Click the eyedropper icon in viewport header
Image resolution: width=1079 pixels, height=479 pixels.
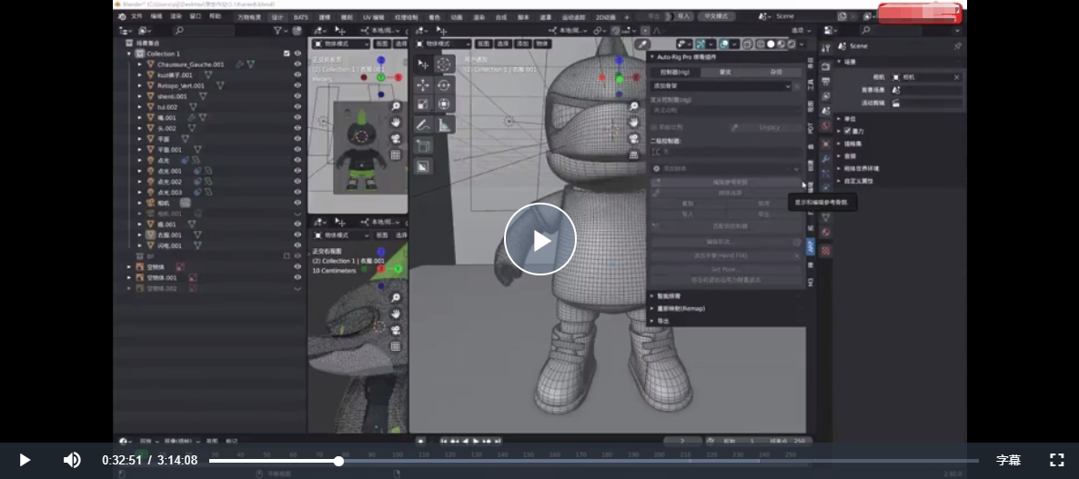[642, 44]
